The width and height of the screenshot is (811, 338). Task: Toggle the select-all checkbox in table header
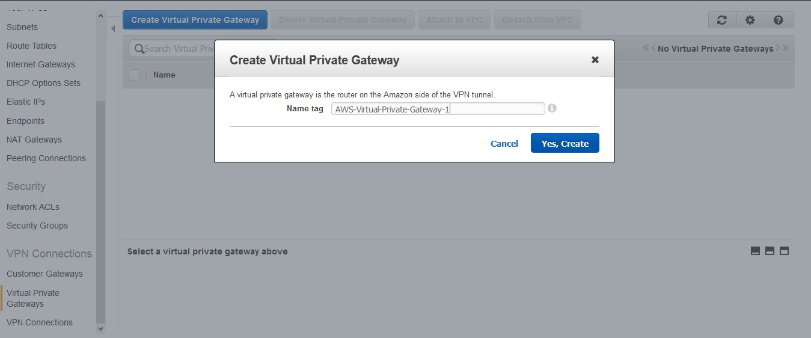[135, 75]
